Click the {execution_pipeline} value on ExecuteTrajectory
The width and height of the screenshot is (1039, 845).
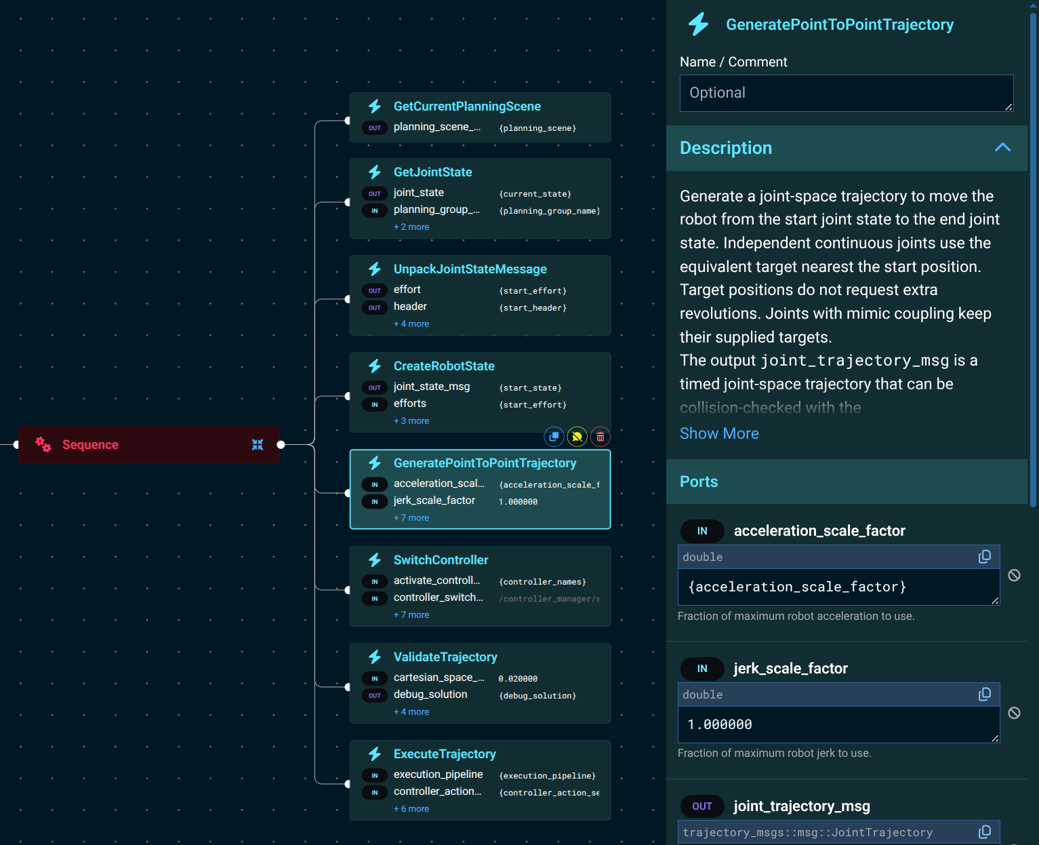click(x=548, y=776)
